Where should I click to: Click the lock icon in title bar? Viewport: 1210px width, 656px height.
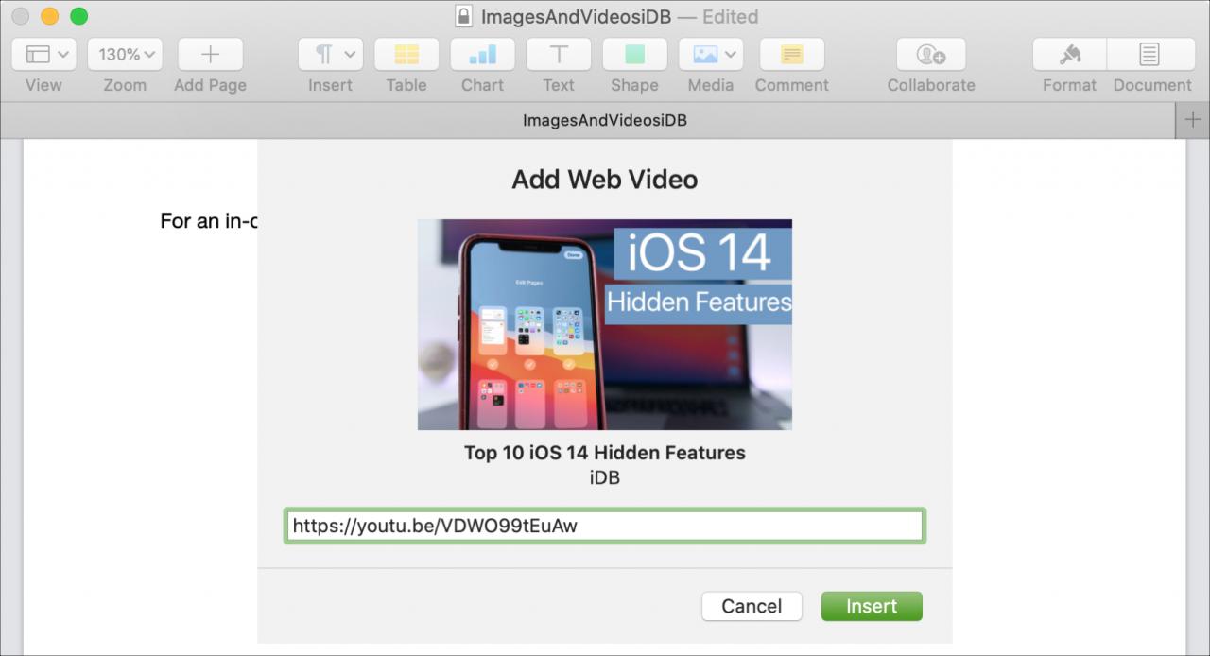pyautogui.click(x=463, y=16)
